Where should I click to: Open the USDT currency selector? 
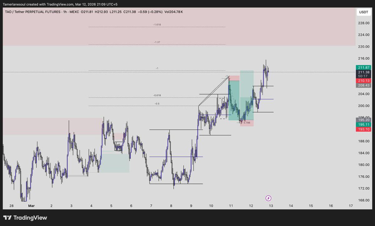pyautogui.click(x=363, y=12)
